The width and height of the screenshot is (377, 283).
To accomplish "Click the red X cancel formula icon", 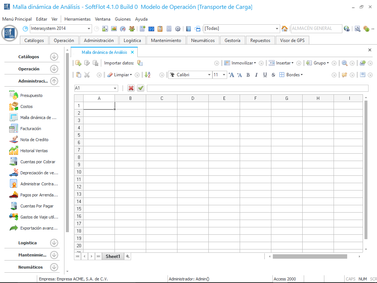I will coord(131,88).
